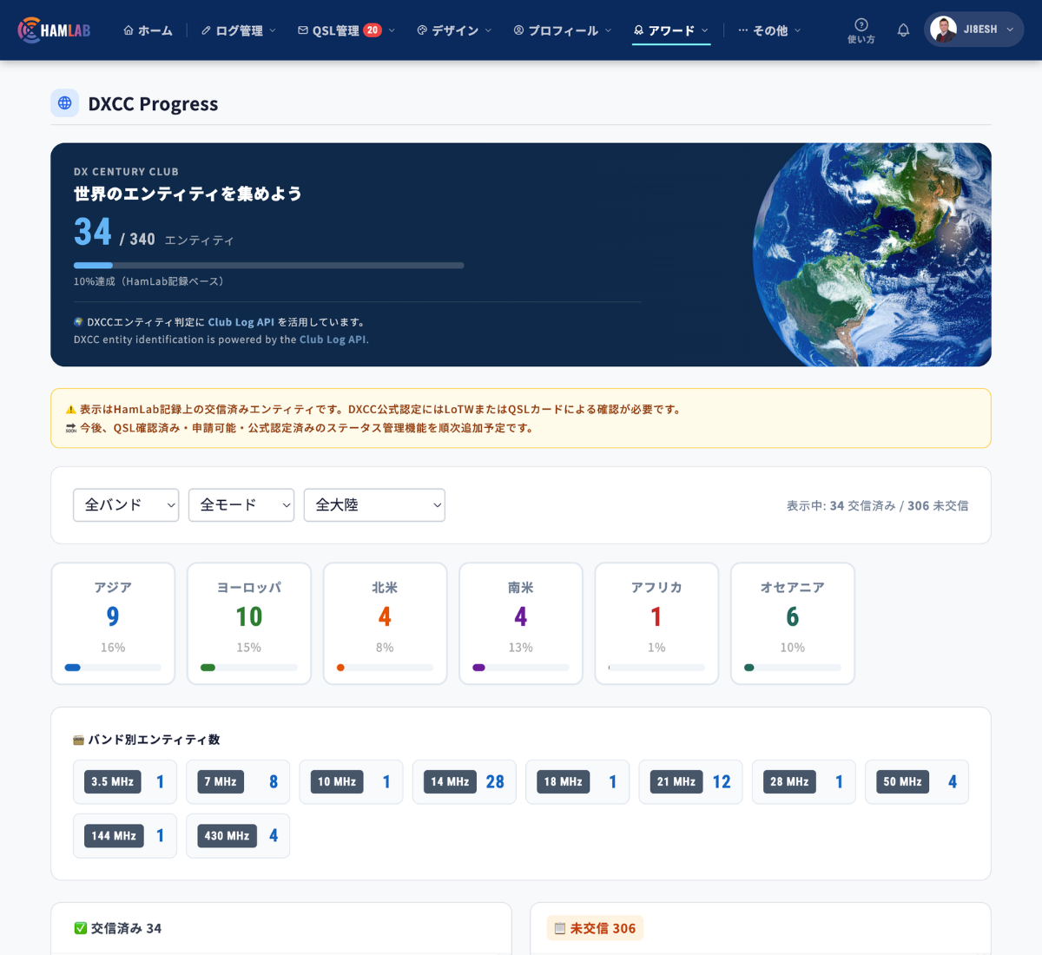Click the 交信済み 34 heading

pyautogui.click(x=118, y=928)
